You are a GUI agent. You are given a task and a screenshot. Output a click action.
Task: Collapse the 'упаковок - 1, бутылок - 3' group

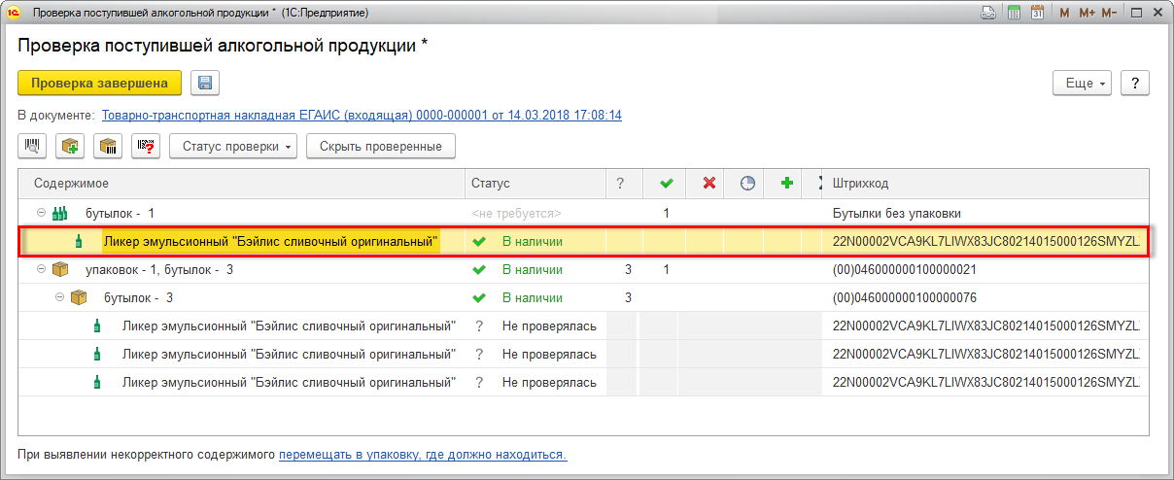pos(41,269)
